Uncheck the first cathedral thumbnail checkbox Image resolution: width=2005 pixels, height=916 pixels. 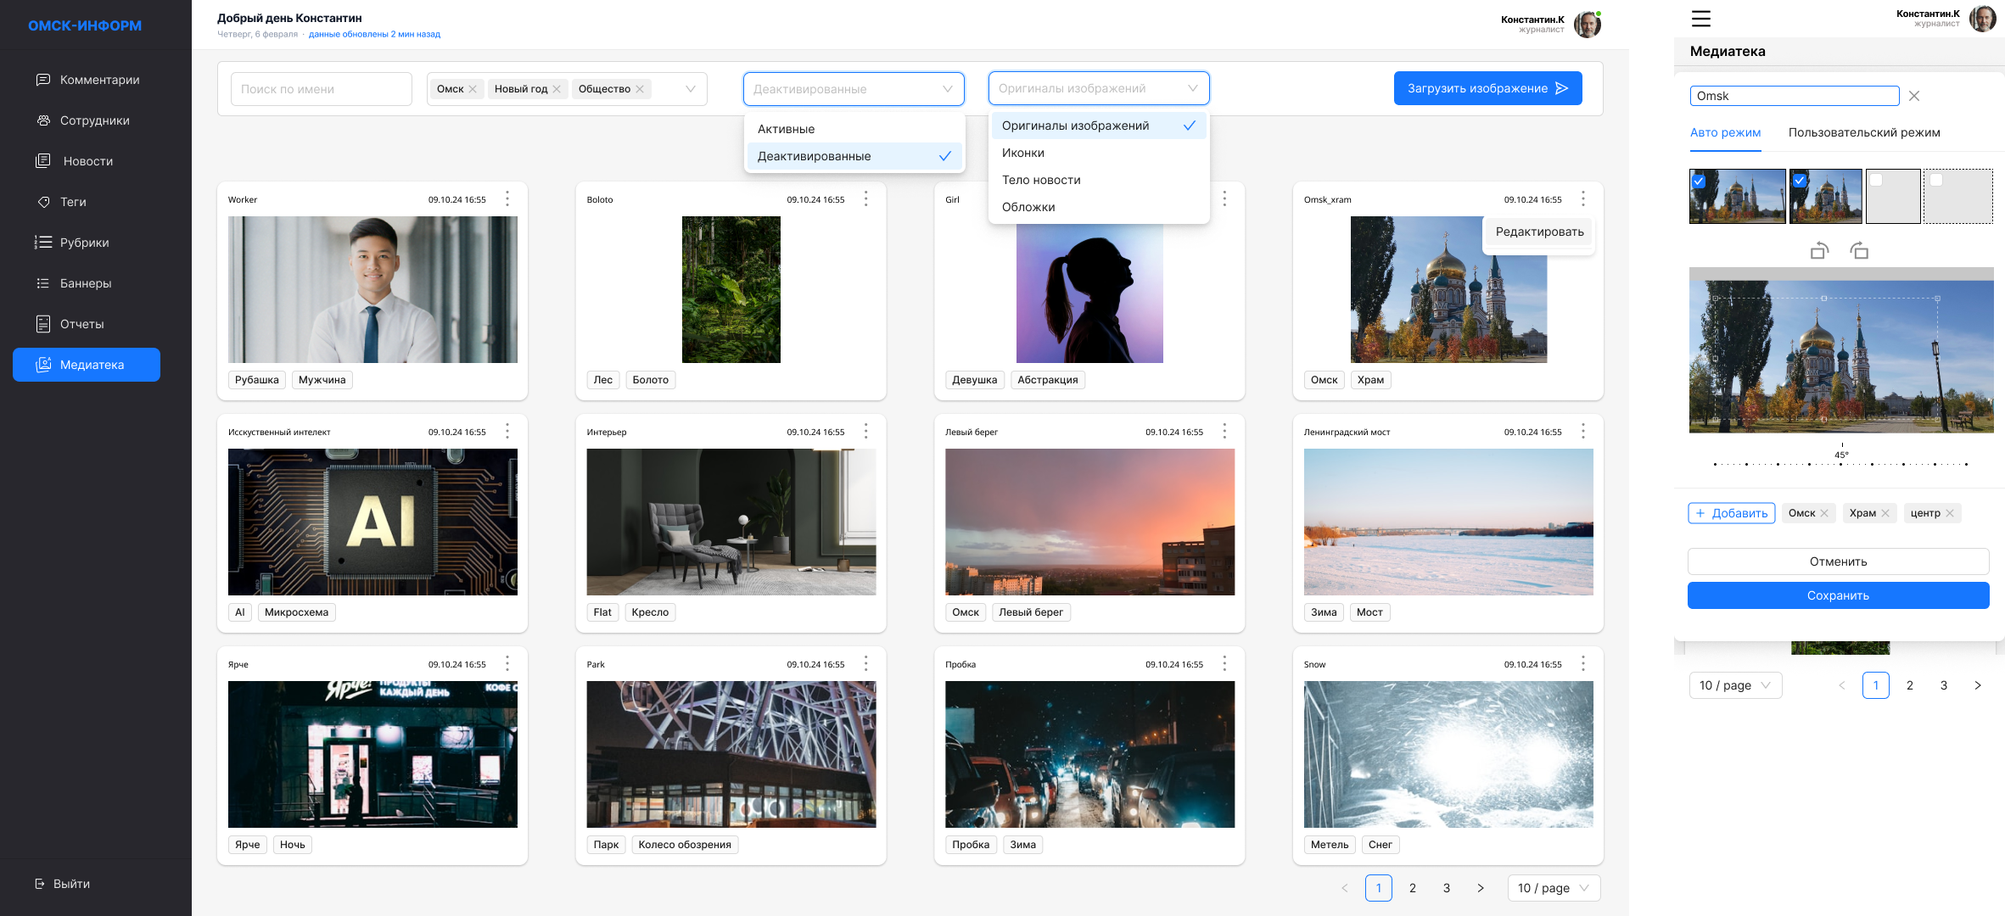(1699, 181)
